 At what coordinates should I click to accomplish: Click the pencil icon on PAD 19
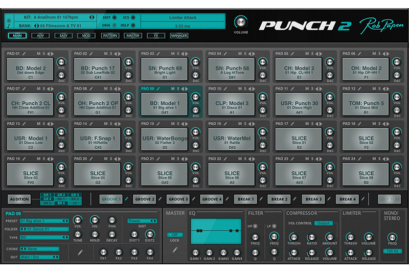click(x=24, y=159)
